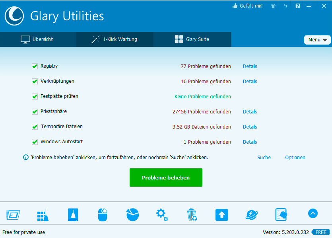The image size is (332, 238).
Task: Launch the uninstaller trash can icon
Action: coord(192,215)
